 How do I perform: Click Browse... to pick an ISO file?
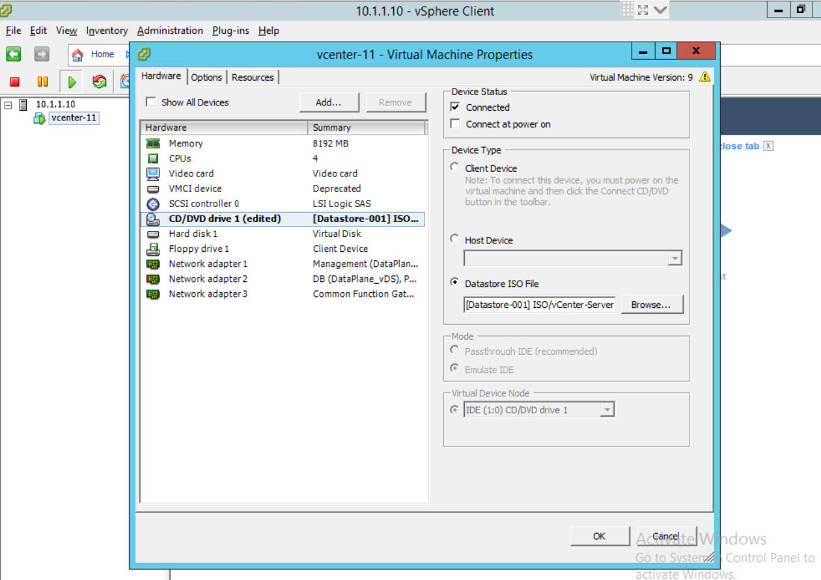pos(652,305)
